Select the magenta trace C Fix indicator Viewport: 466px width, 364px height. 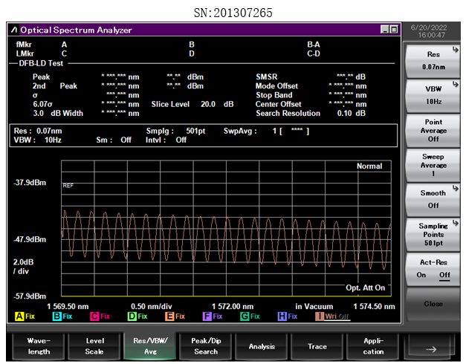click(100, 316)
